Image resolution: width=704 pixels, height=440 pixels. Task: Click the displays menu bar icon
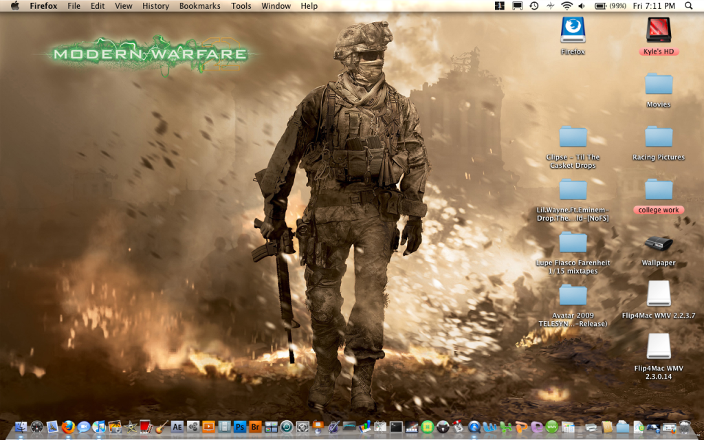(517, 5)
